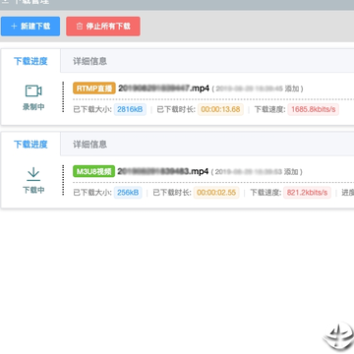The width and height of the screenshot is (354, 354).
Task: Click the 1685.8kbits/s speed value
Action: [314, 109]
